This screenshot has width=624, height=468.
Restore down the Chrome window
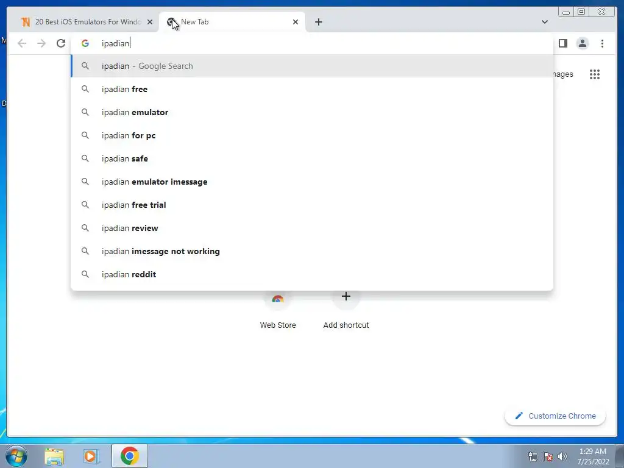click(581, 12)
